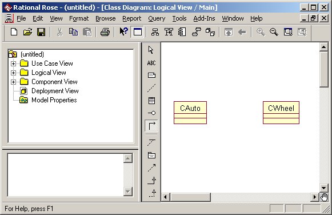Undo fit in window icon

click(x=302, y=32)
